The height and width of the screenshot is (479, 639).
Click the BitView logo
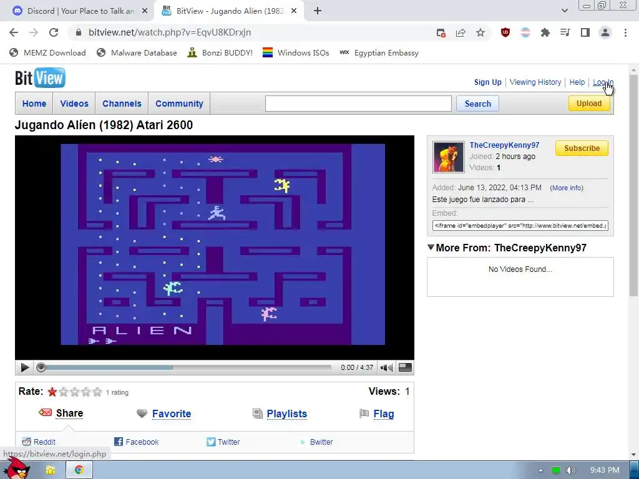40,78
